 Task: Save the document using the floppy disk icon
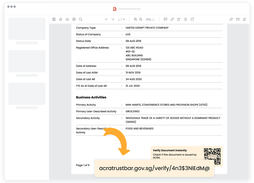coord(54,19)
